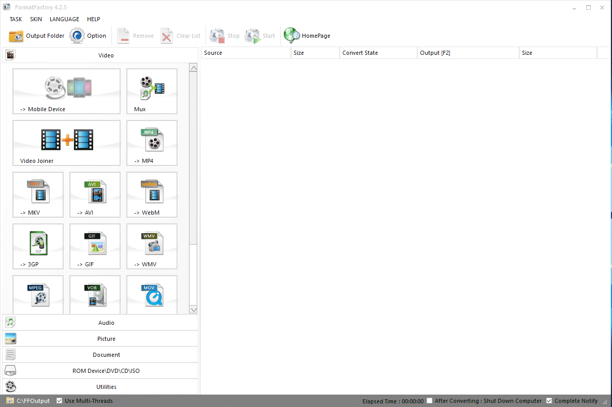Viewport: 612px width, 407px height.
Task: Expand the Audio category panel
Action: pos(106,323)
